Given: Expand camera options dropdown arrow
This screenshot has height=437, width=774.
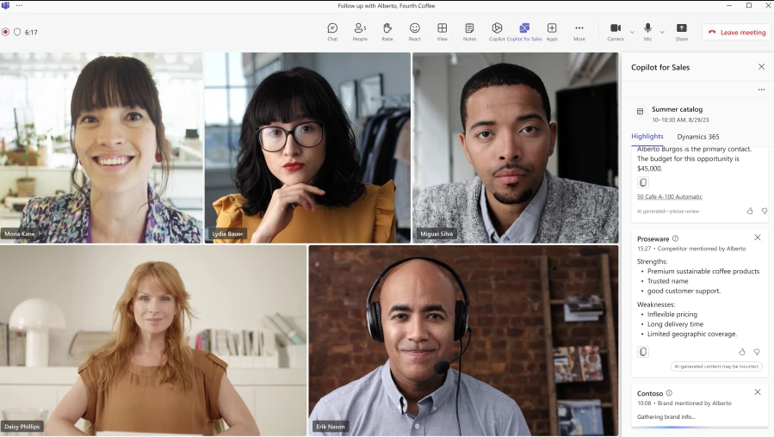Looking at the screenshot, I should pos(632,32).
